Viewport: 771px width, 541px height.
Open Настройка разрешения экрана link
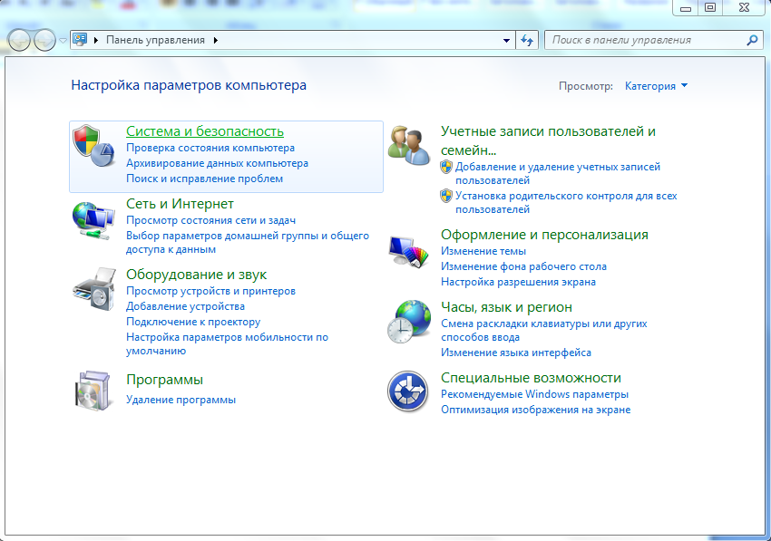pyautogui.click(x=518, y=282)
